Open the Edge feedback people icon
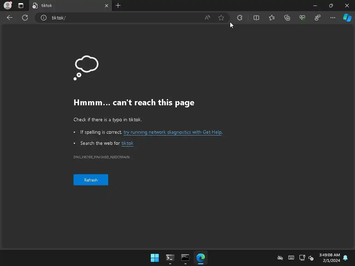This screenshot has height=266, width=355. [x=318, y=18]
